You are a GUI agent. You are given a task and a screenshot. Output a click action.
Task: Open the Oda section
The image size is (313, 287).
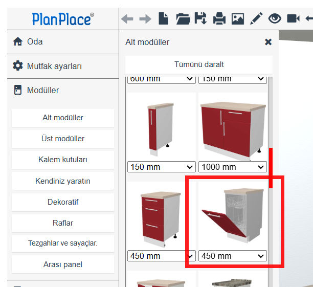(x=63, y=42)
